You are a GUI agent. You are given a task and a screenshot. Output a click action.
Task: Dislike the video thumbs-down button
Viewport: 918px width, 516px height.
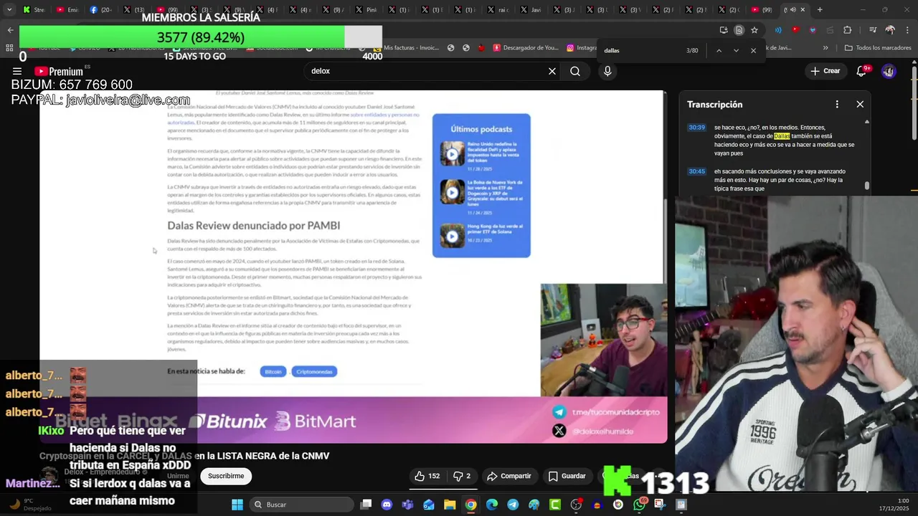[x=462, y=476]
